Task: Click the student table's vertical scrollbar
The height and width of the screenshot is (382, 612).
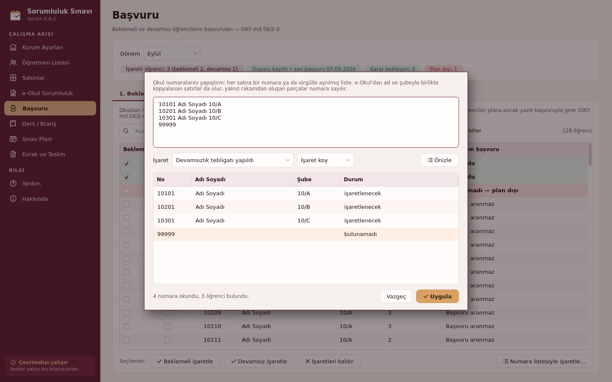Action: [x=590, y=155]
